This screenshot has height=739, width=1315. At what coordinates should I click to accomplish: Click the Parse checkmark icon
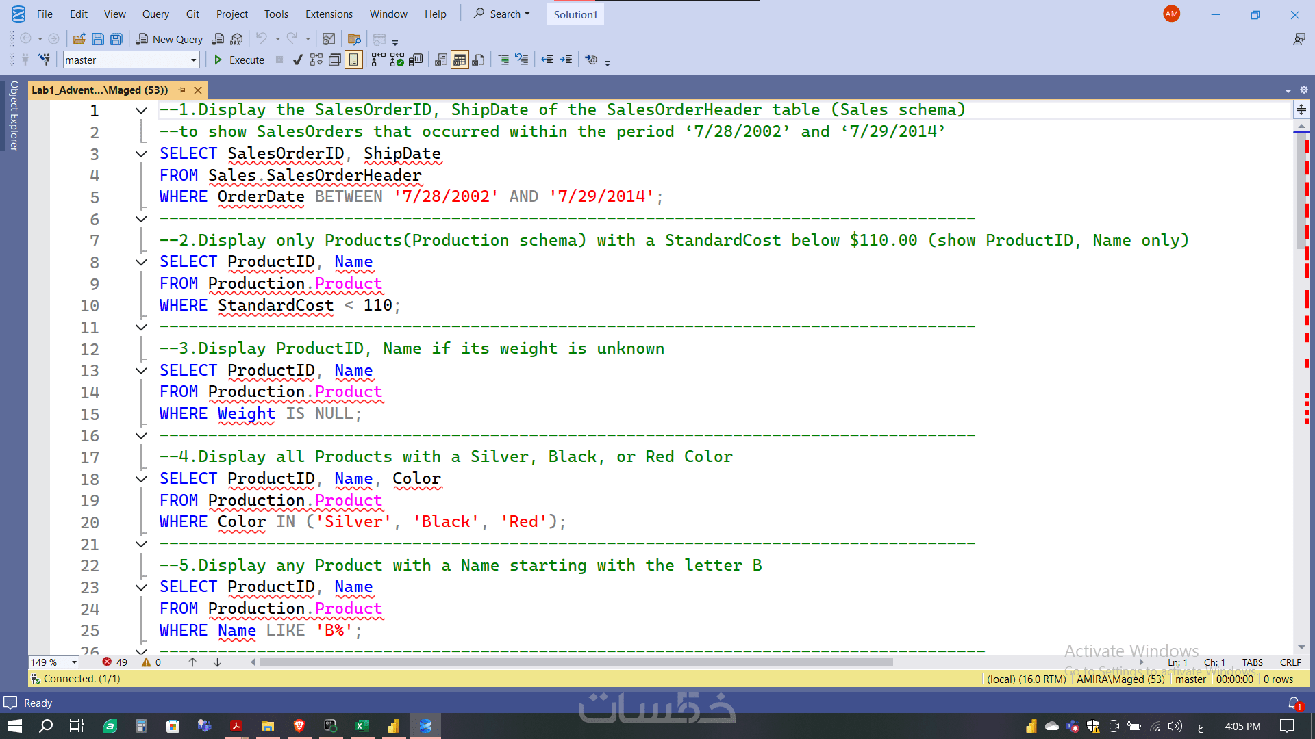click(297, 60)
